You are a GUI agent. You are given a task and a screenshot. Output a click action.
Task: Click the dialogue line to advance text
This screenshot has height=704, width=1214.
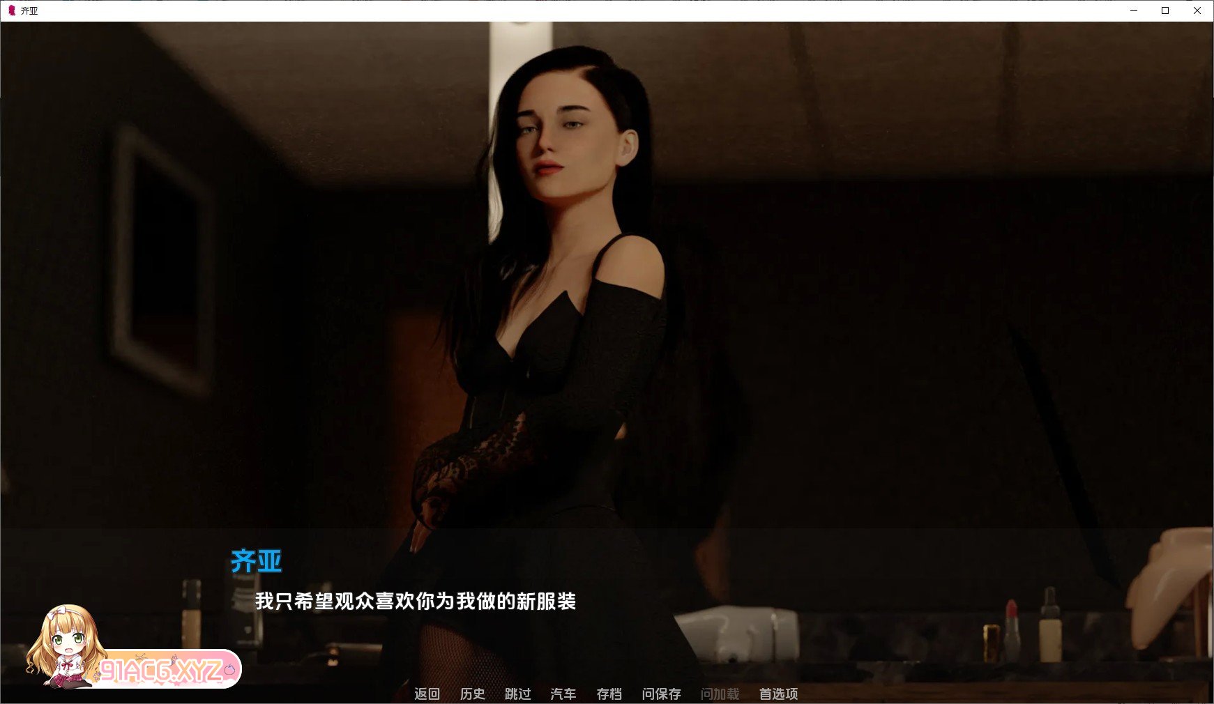click(415, 602)
